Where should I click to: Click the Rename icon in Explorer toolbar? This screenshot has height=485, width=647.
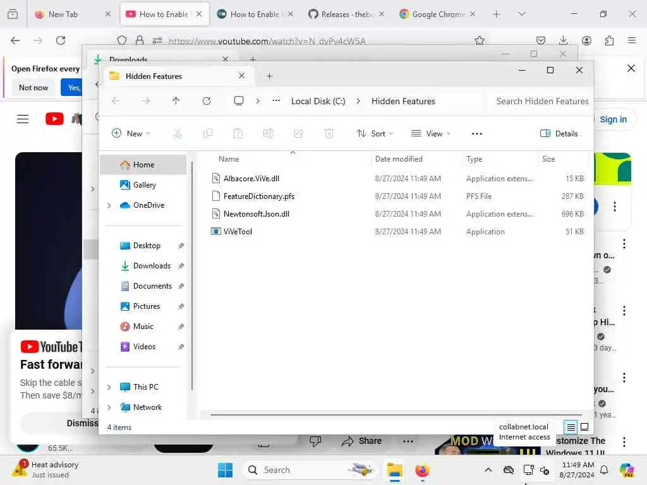click(x=268, y=134)
